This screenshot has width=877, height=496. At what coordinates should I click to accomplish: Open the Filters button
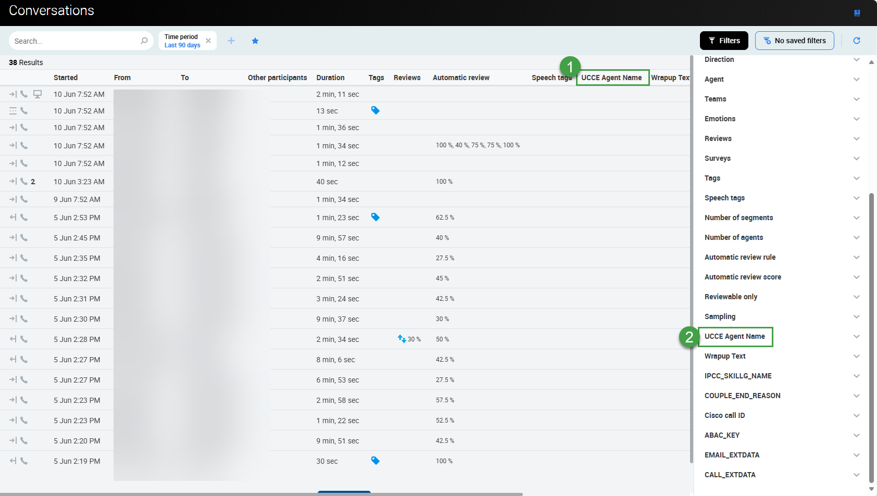[x=724, y=41]
